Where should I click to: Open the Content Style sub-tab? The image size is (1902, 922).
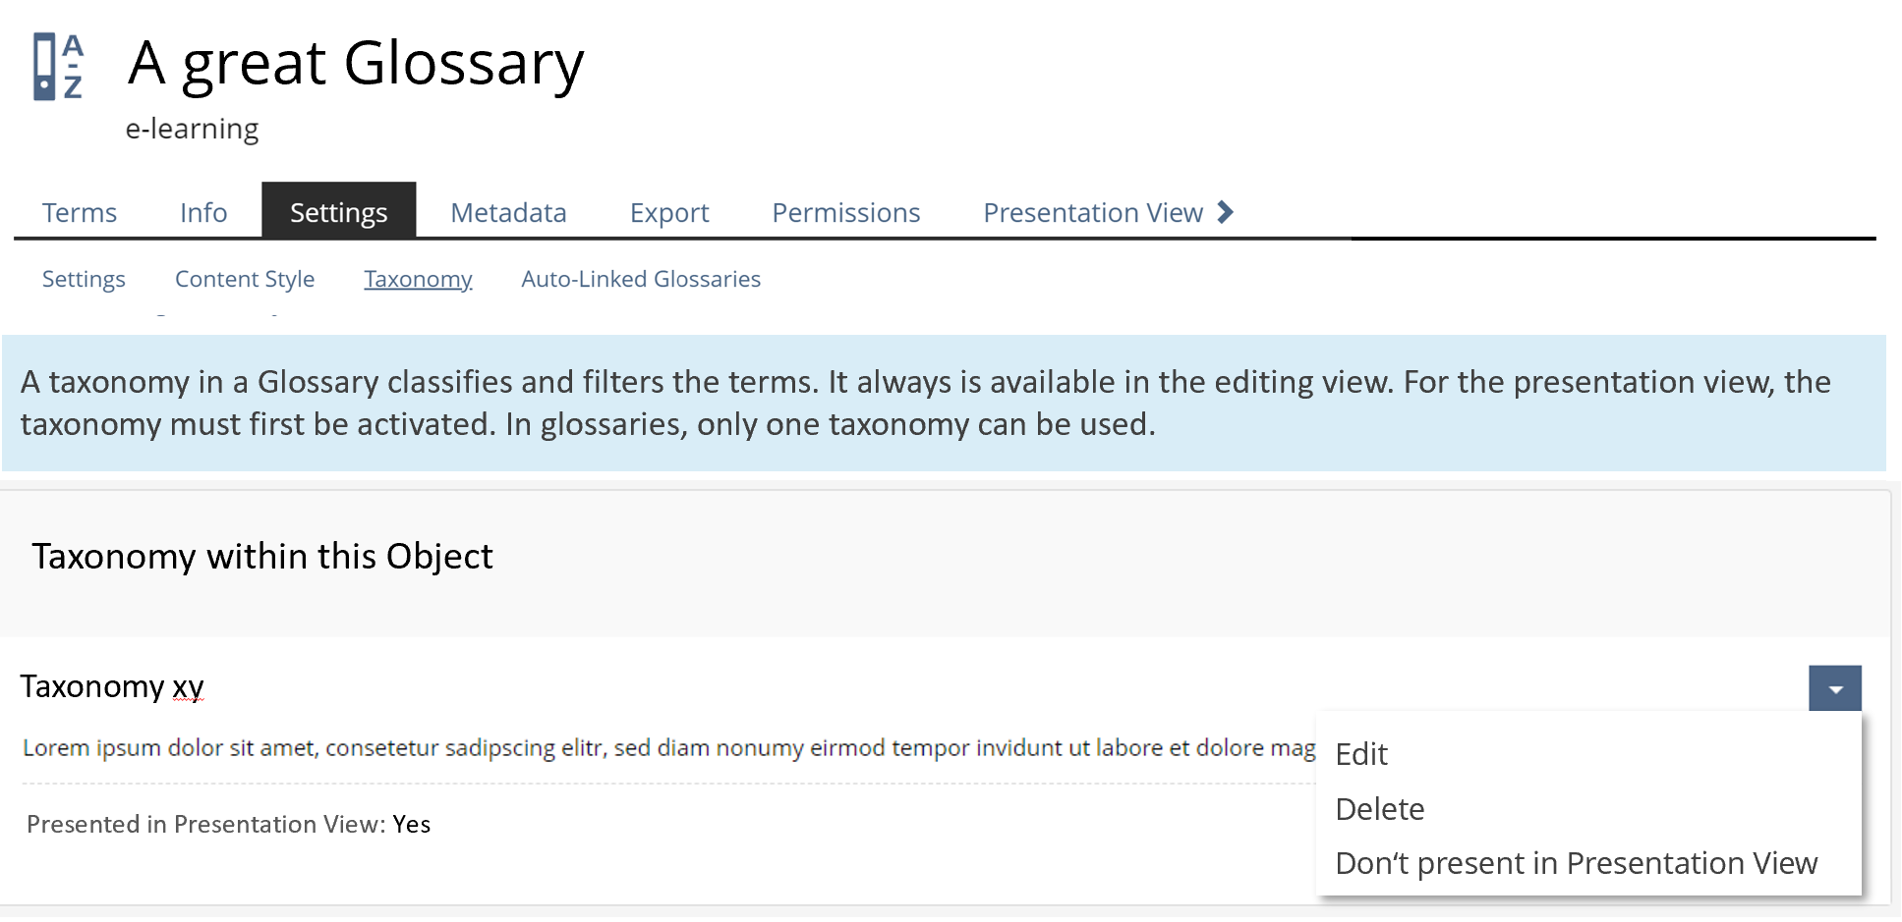tap(245, 279)
